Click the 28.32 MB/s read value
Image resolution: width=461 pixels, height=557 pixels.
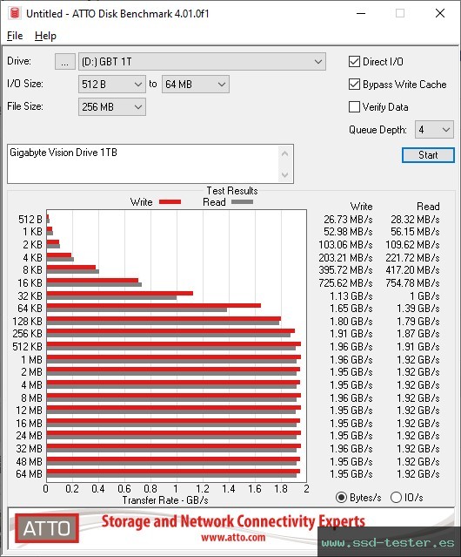point(415,220)
